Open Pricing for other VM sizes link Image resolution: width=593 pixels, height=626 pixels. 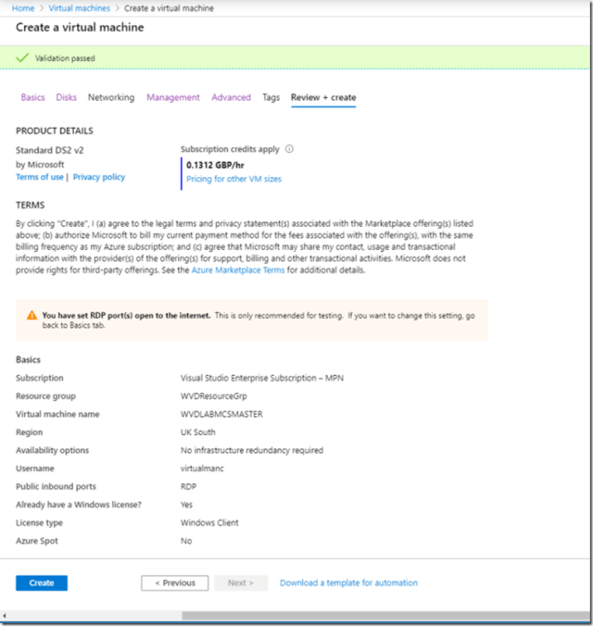point(233,179)
